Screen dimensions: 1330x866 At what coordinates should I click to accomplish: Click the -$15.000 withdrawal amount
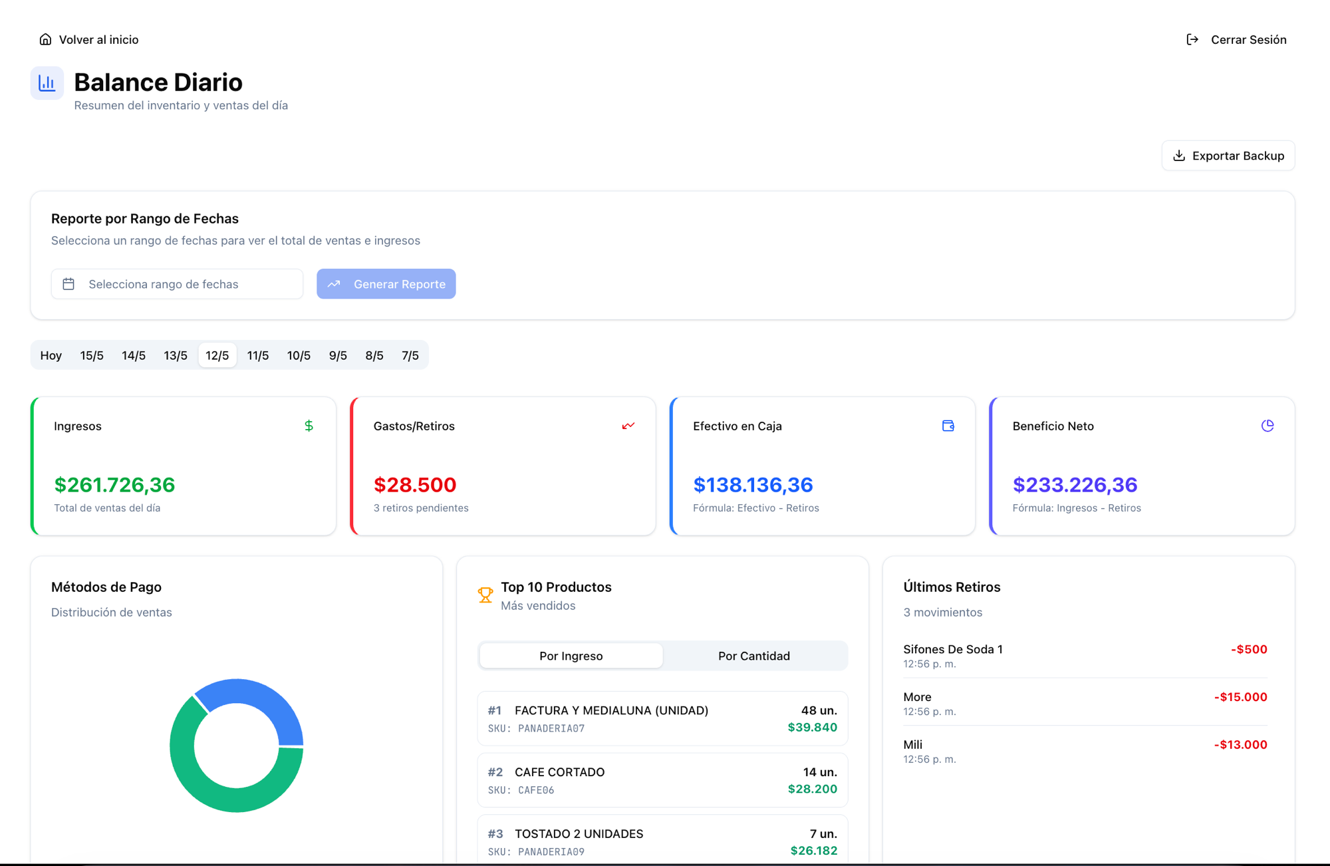[1241, 697]
